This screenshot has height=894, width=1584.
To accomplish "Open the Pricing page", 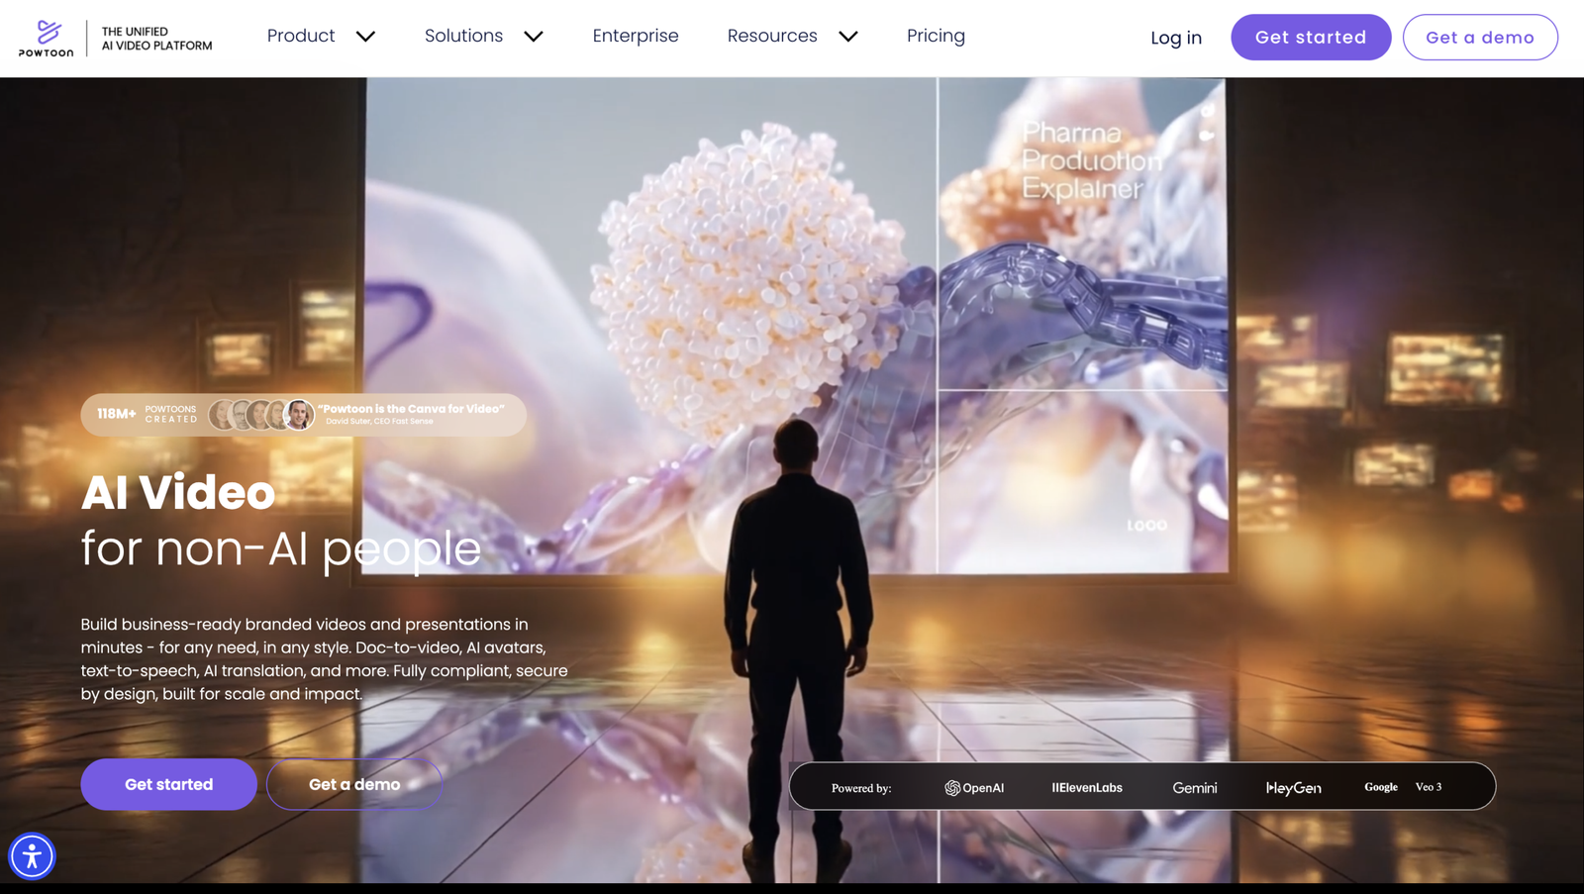I will 936,36.
